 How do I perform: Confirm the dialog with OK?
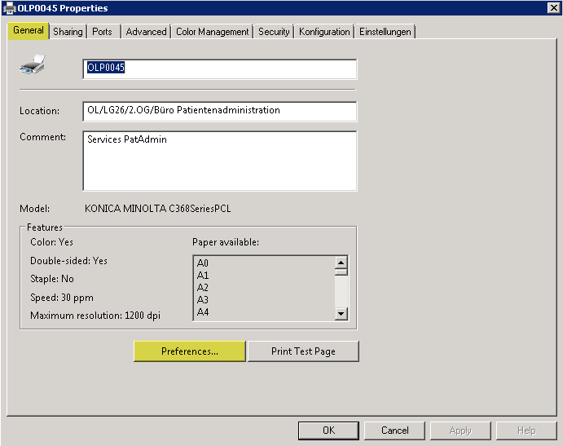click(x=328, y=431)
